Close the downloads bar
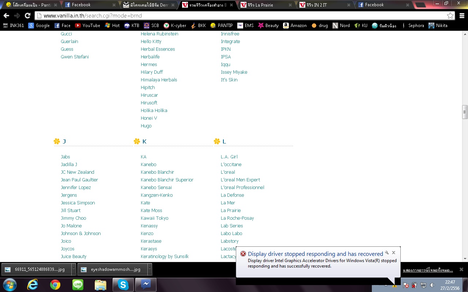Screen dimensions: 468x292 461,269
